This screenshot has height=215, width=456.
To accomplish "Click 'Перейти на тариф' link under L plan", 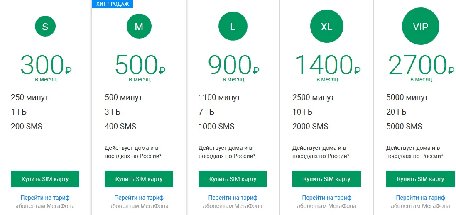I will [233, 198].
